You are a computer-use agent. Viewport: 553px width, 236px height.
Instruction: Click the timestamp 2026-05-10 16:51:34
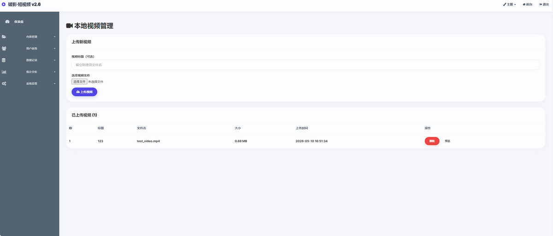tap(312, 141)
